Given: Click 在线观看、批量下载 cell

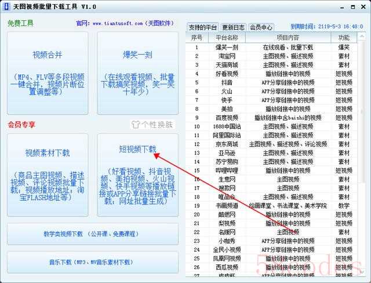Looking at the screenshot, I should tap(288, 48).
